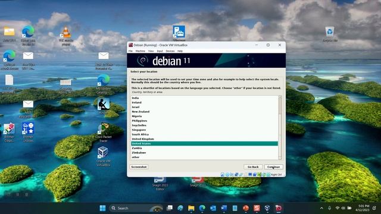
Task: Click the Go Back button
Action: point(253,167)
